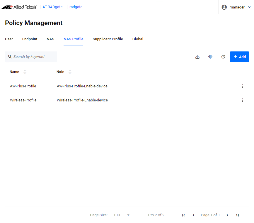Viewport: 254px width, 223px height.
Task: Click the download/export icon
Action: (197, 57)
